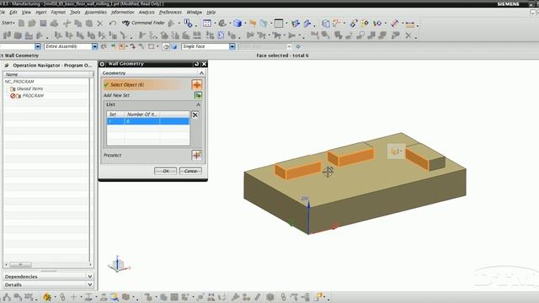539x303 pixels.
Task: Open the Single Face rule dropdown
Action: [x=232, y=46]
